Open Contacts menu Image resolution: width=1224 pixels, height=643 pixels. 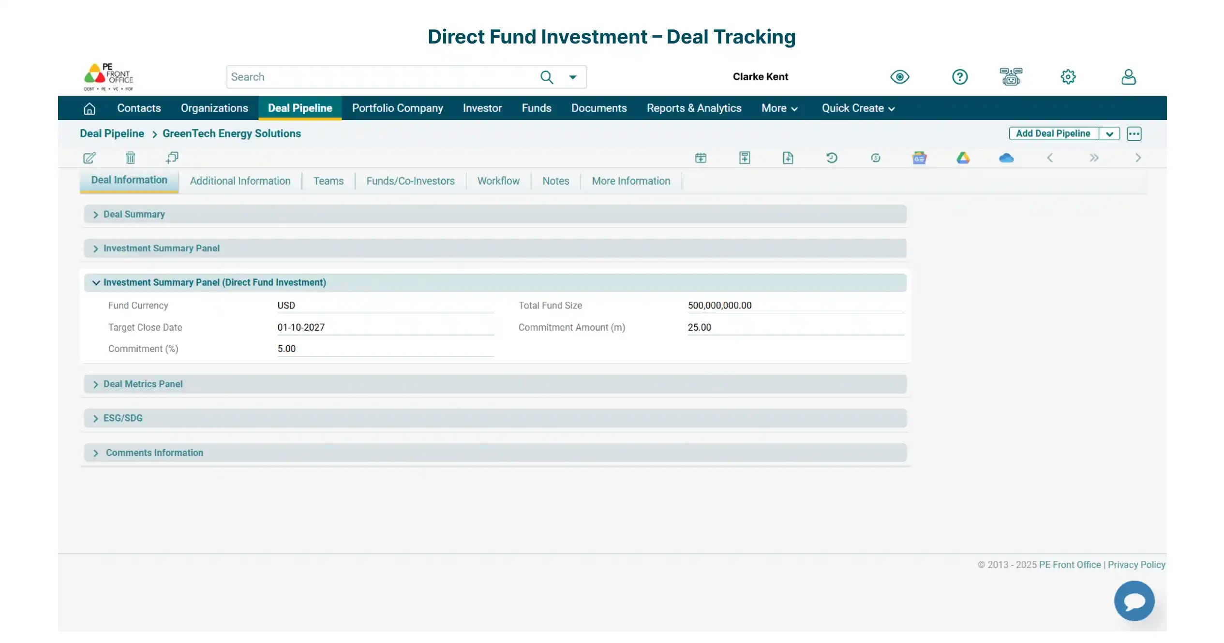pyautogui.click(x=139, y=108)
